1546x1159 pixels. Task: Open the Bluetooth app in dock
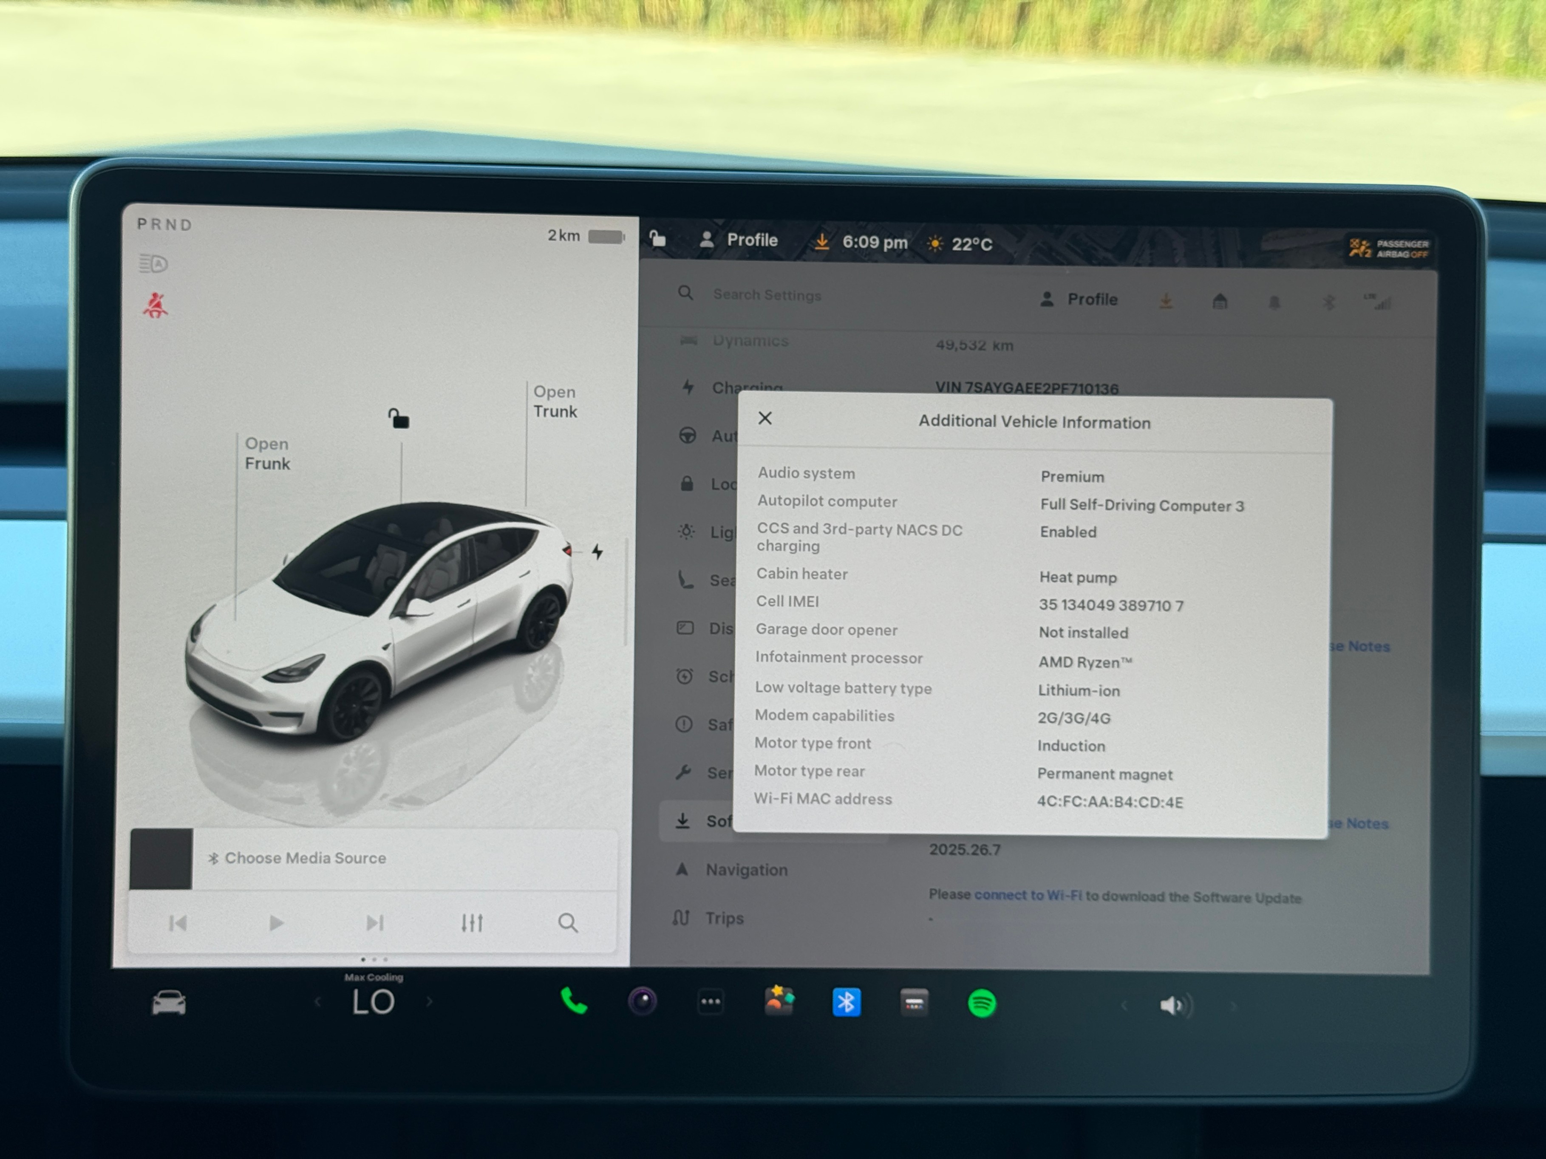pos(847,1003)
